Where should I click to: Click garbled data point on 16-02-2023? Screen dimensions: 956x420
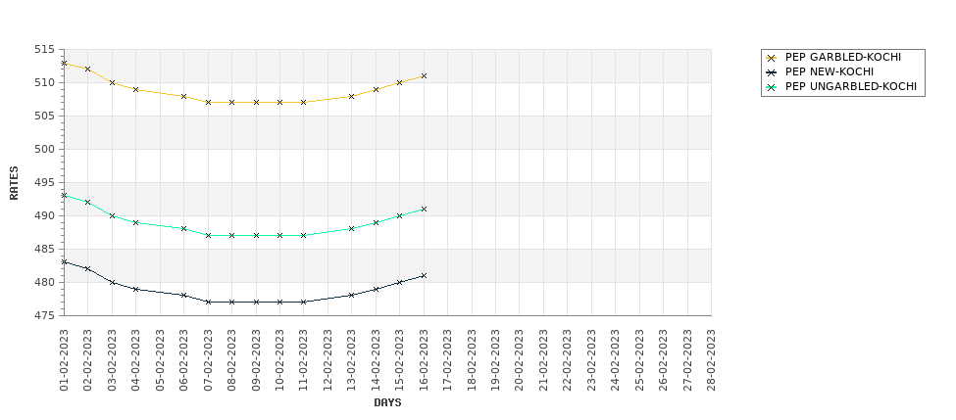click(424, 76)
